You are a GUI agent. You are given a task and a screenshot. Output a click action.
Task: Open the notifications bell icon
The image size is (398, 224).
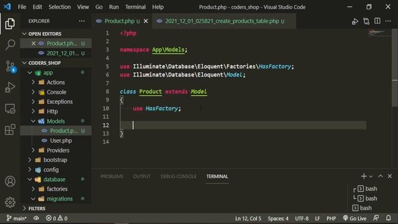pos(388,218)
